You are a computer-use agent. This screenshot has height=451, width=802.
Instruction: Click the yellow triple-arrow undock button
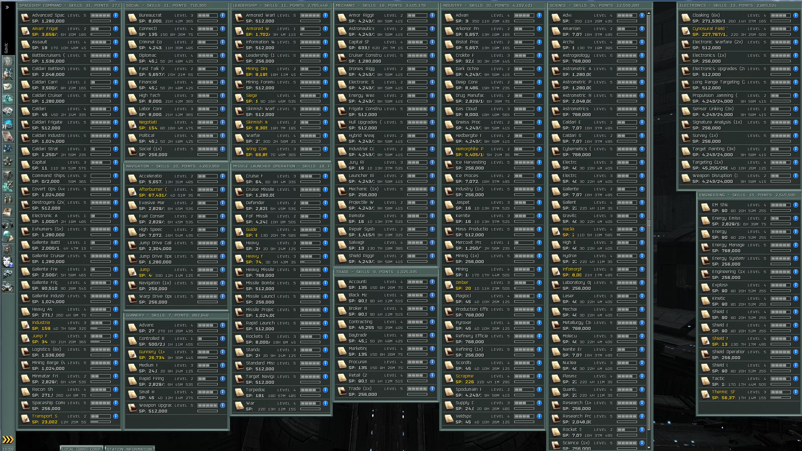[8, 439]
